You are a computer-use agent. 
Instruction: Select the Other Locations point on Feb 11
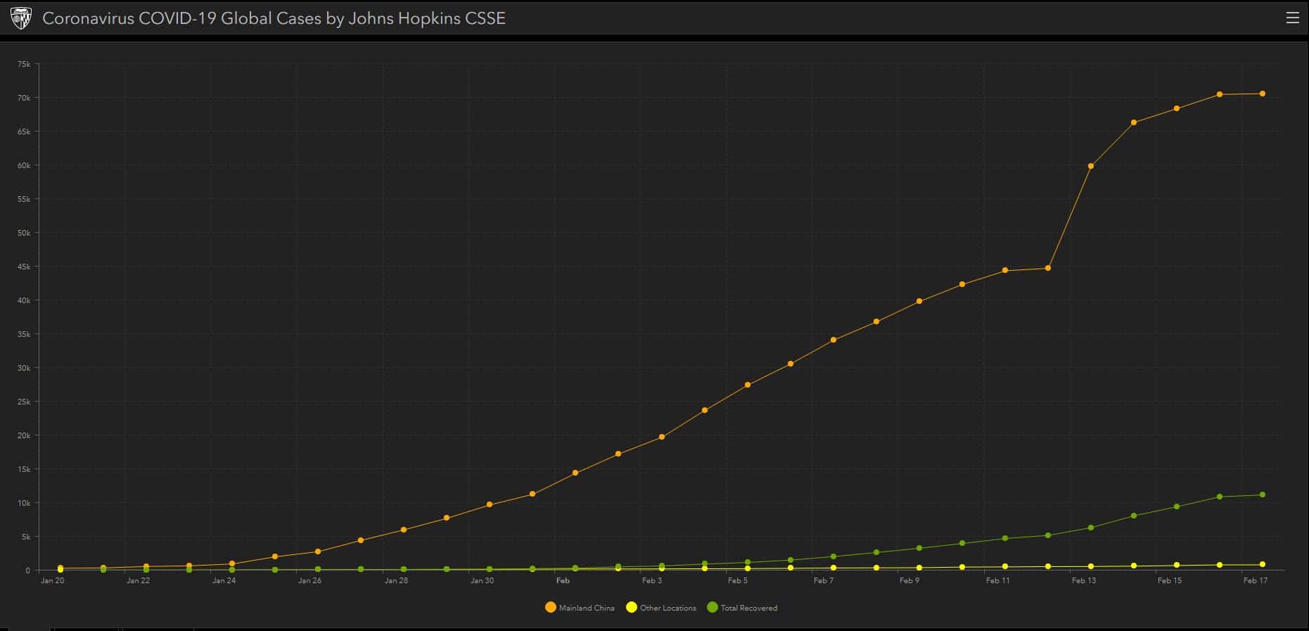tap(1005, 567)
